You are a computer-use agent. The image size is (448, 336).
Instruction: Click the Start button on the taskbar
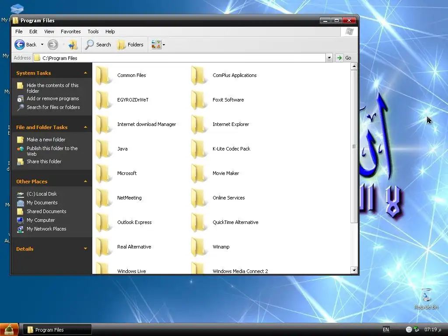coord(10,330)
